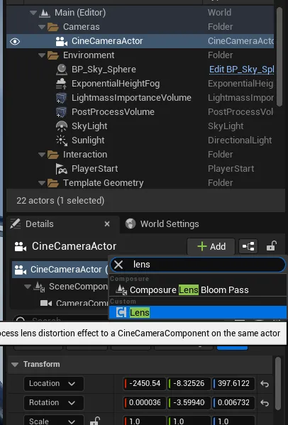Click the SceneComponent icon

[x=39, y=287]
